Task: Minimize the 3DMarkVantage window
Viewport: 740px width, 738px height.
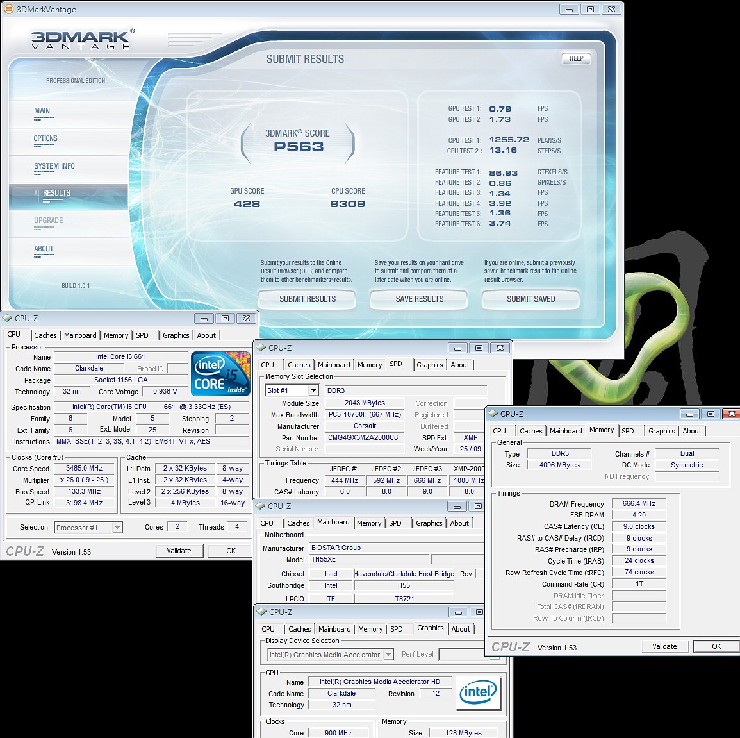Action: 569,10
